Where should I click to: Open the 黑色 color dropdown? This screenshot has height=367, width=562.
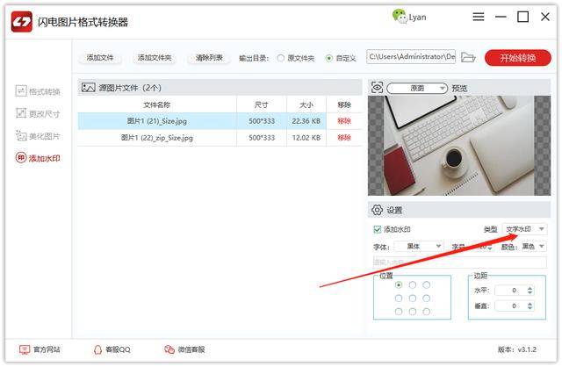533,246
